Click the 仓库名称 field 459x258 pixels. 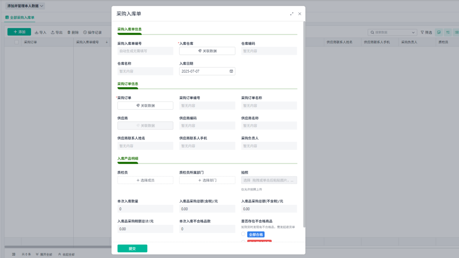[x=145, y=71]
